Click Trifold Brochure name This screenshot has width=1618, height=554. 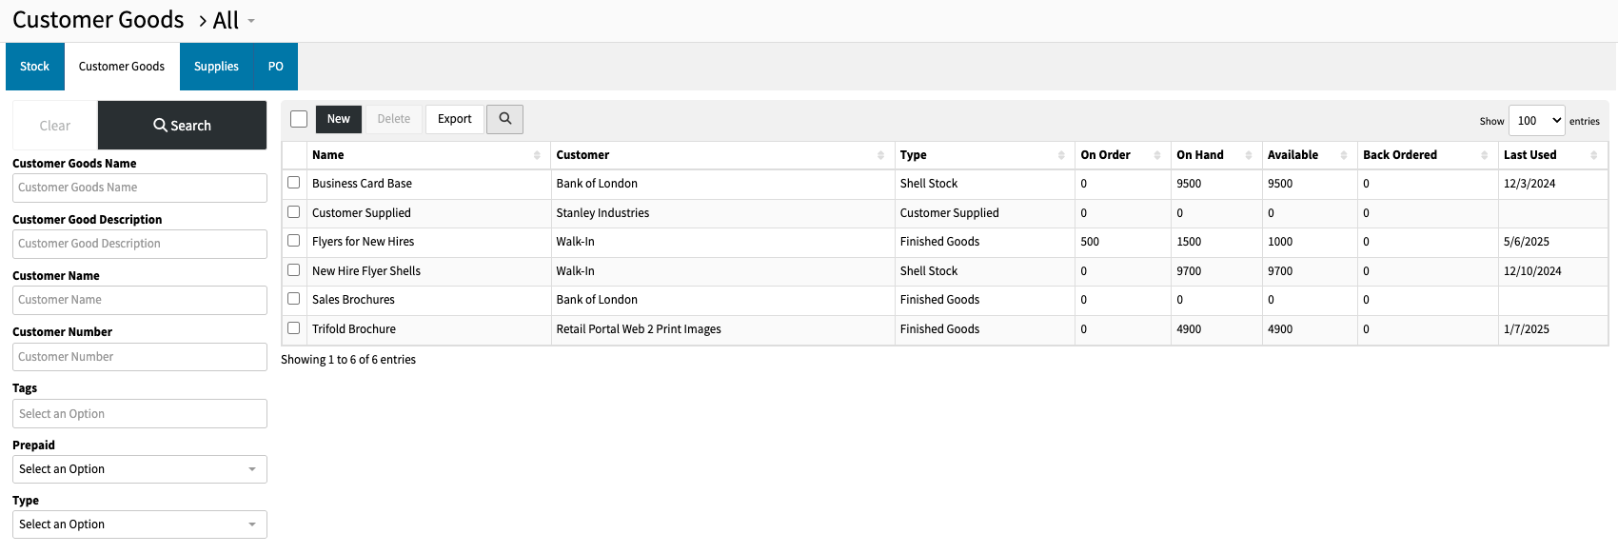coord(354,329)
